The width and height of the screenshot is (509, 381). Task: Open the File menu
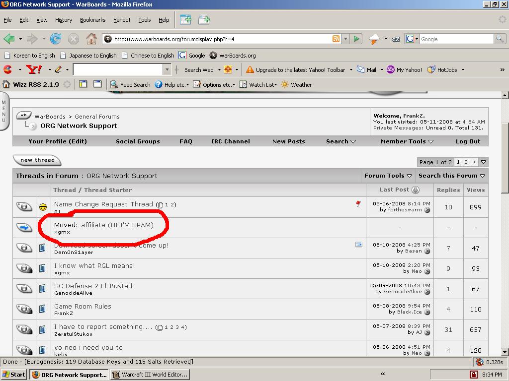point(7,20)
